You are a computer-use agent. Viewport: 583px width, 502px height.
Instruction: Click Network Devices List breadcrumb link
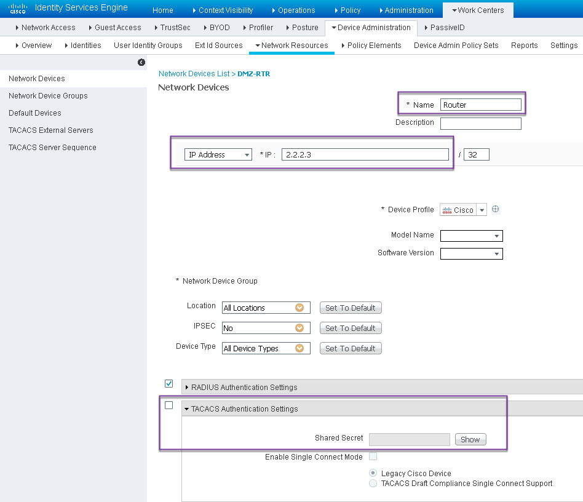[194, 74]
